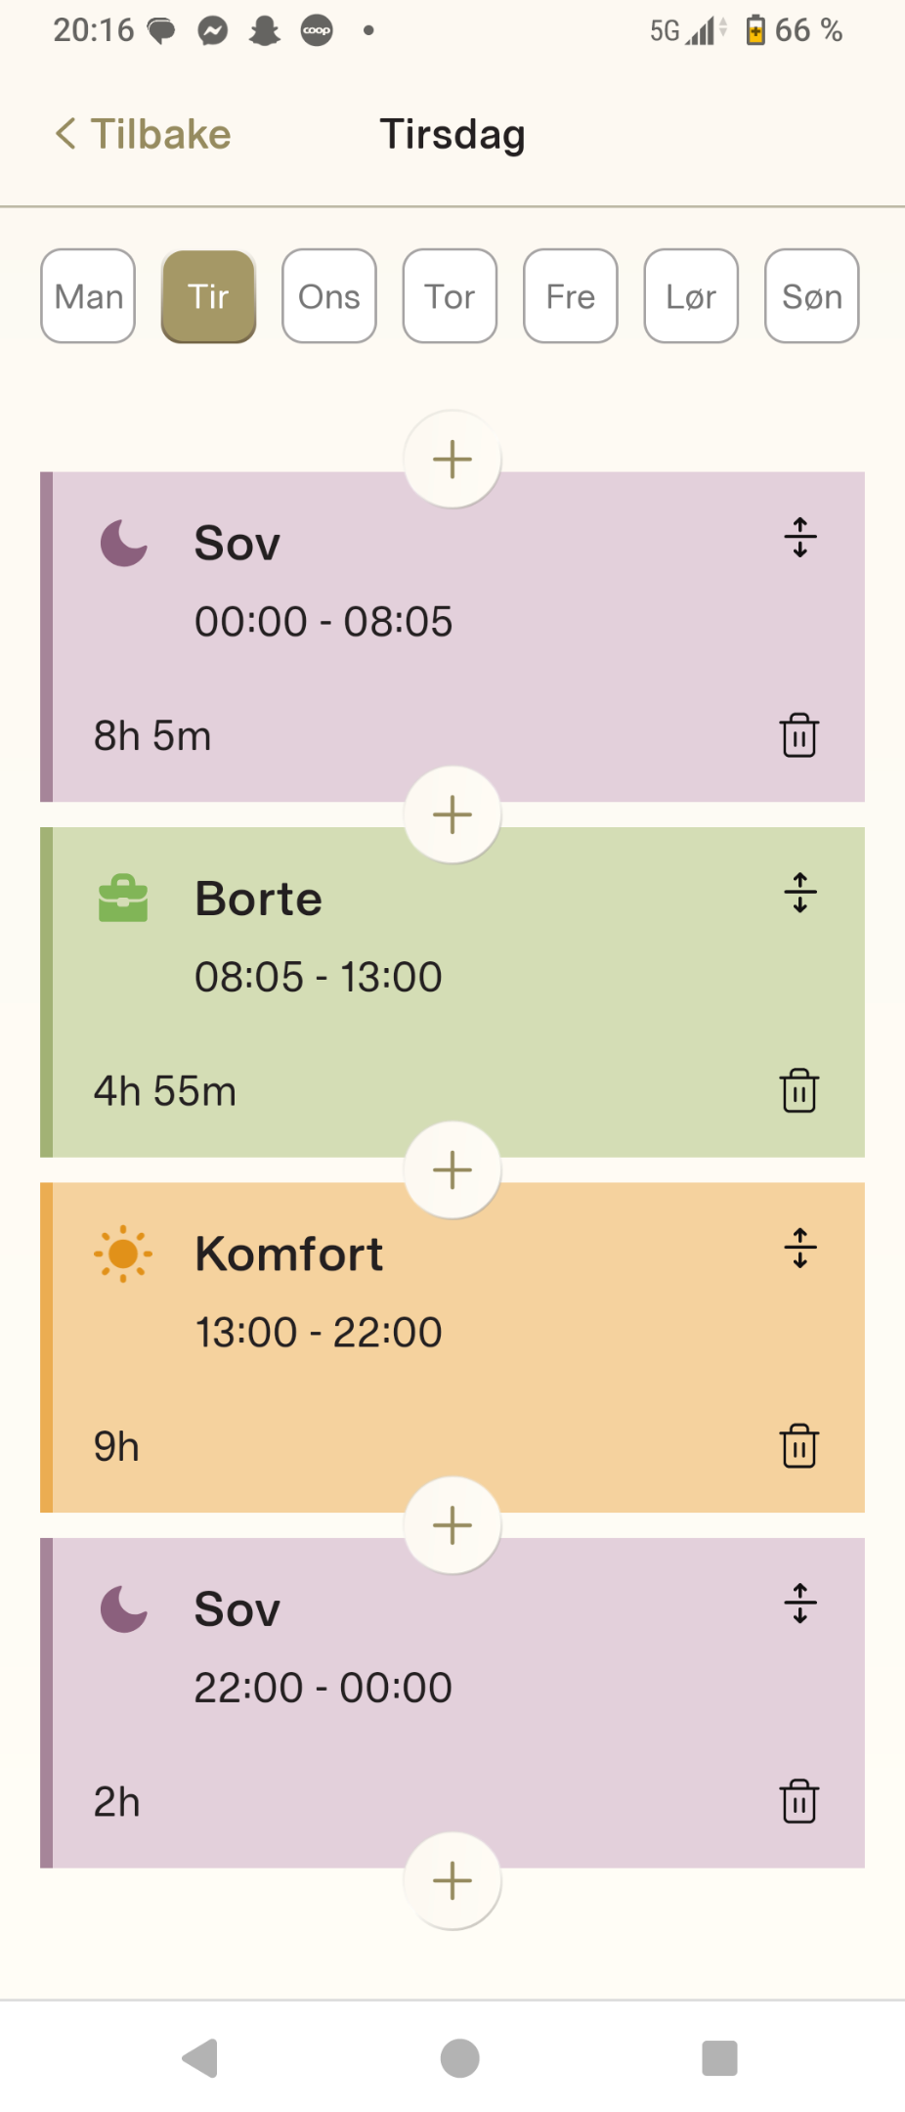The height and width of the screenshot is (2112, 905).
Task: Tap the Borte briefcase icon
Action: point(123,899)
